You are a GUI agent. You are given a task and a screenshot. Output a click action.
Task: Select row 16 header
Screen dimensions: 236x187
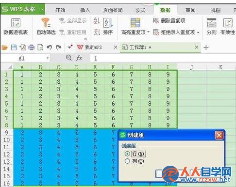6,184
